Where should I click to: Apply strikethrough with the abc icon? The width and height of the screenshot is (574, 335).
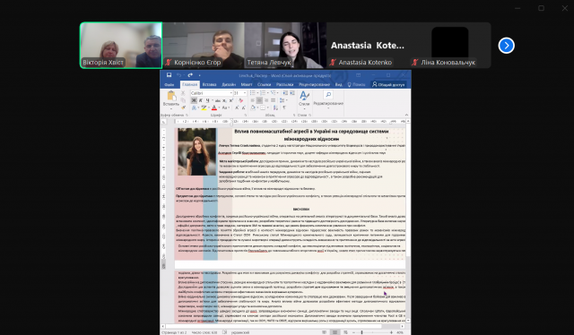[x=218, y=100]
